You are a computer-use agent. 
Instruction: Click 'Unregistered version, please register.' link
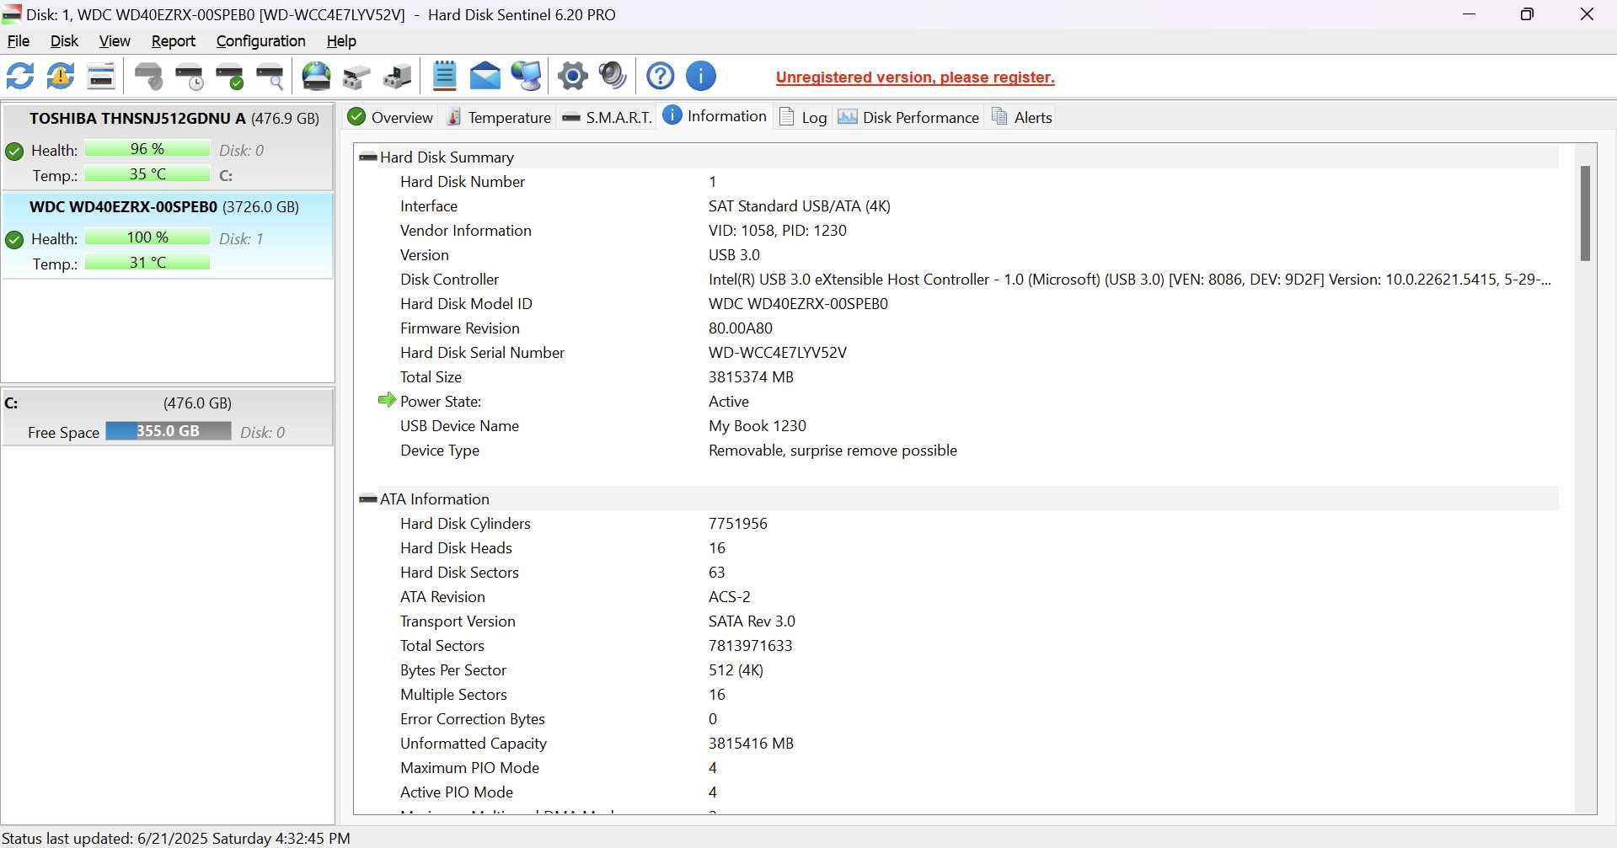[x=915, y=77]
